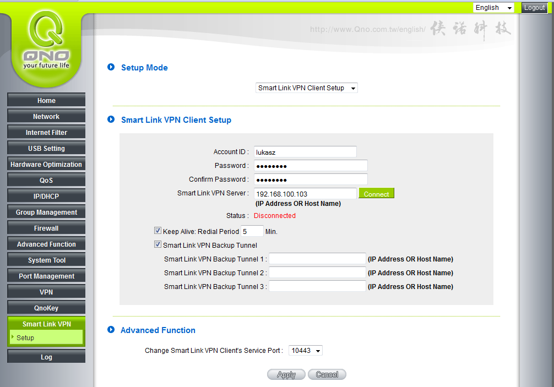Click the Smart Link VPN Client Setup heading
The image size is (554, 387).
pos(176,119)
